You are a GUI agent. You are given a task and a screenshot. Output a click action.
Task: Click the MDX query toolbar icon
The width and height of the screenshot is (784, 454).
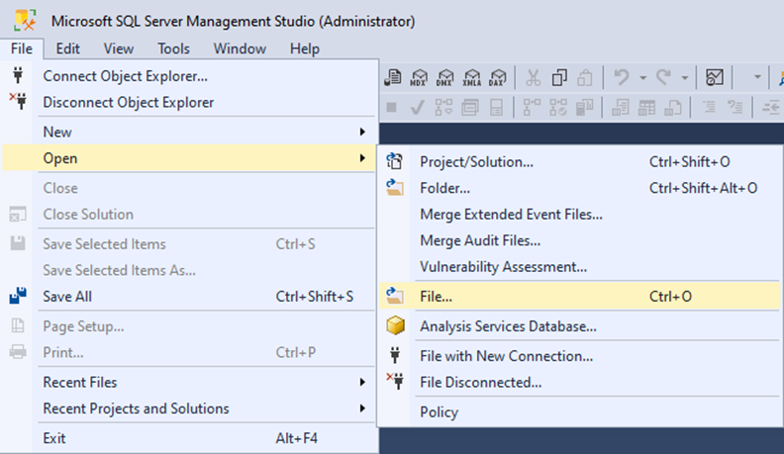click(x=419, y=77)
